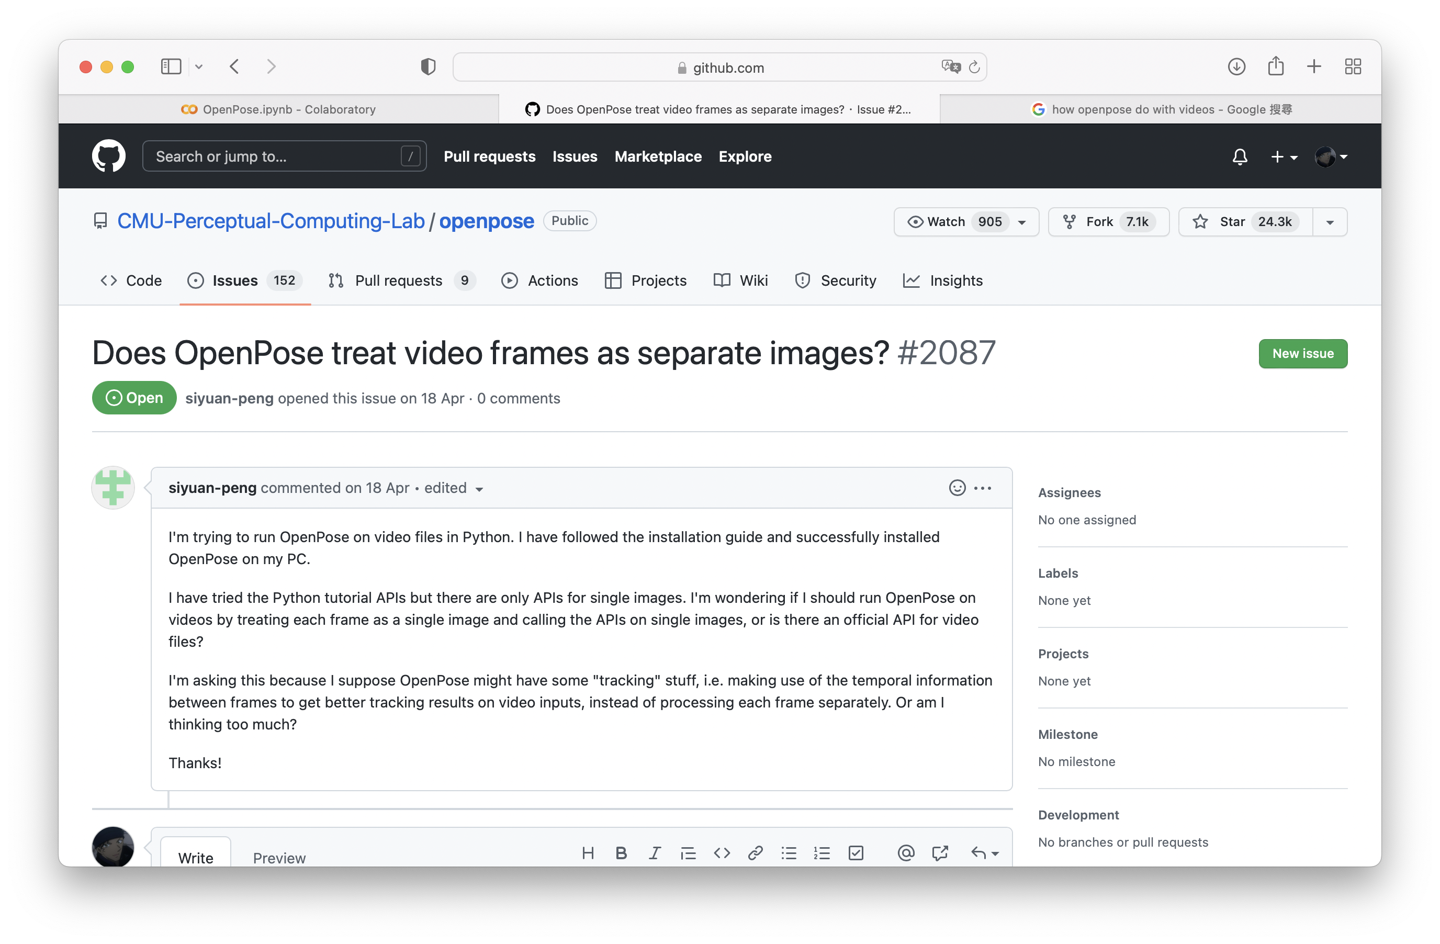Toggle Safari sidebar panel
This screenshot has width=1440, height=944.
click(171, 66)
